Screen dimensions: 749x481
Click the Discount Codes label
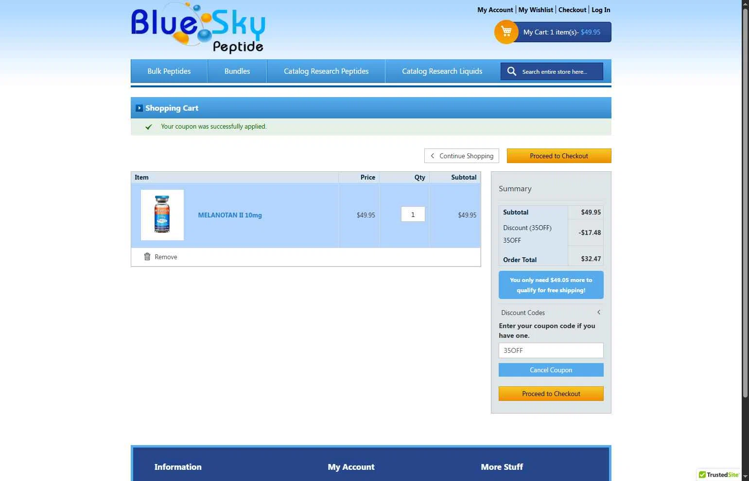pos(523,313)
